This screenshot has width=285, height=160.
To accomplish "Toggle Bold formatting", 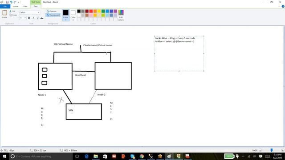I will point(29,18).
